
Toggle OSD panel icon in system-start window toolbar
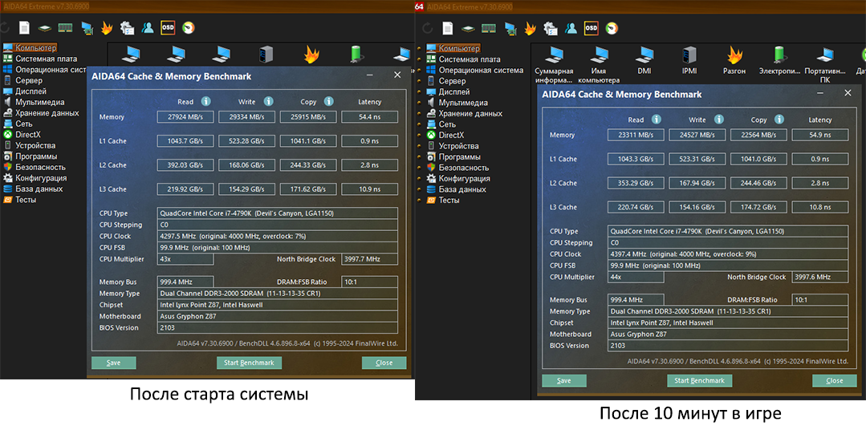pos(168,27)
